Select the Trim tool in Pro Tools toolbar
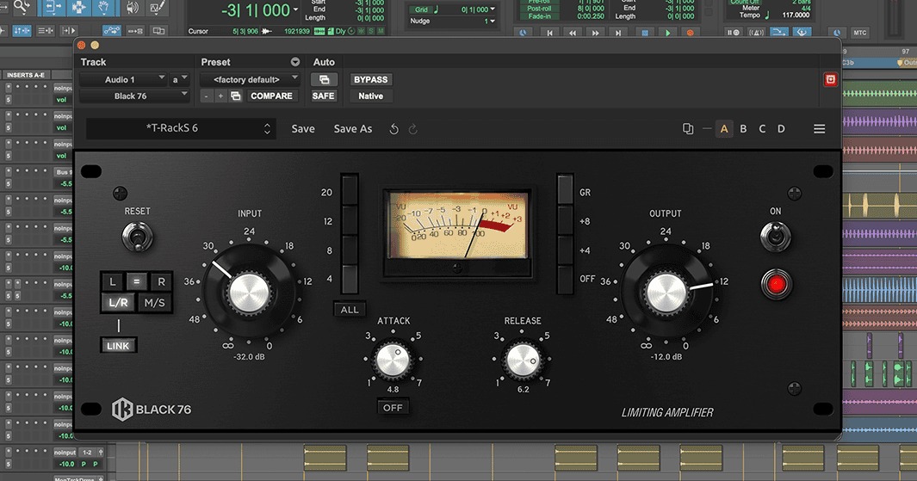The height and width of the screenshot is (481, 917). (x=52, y=7)
